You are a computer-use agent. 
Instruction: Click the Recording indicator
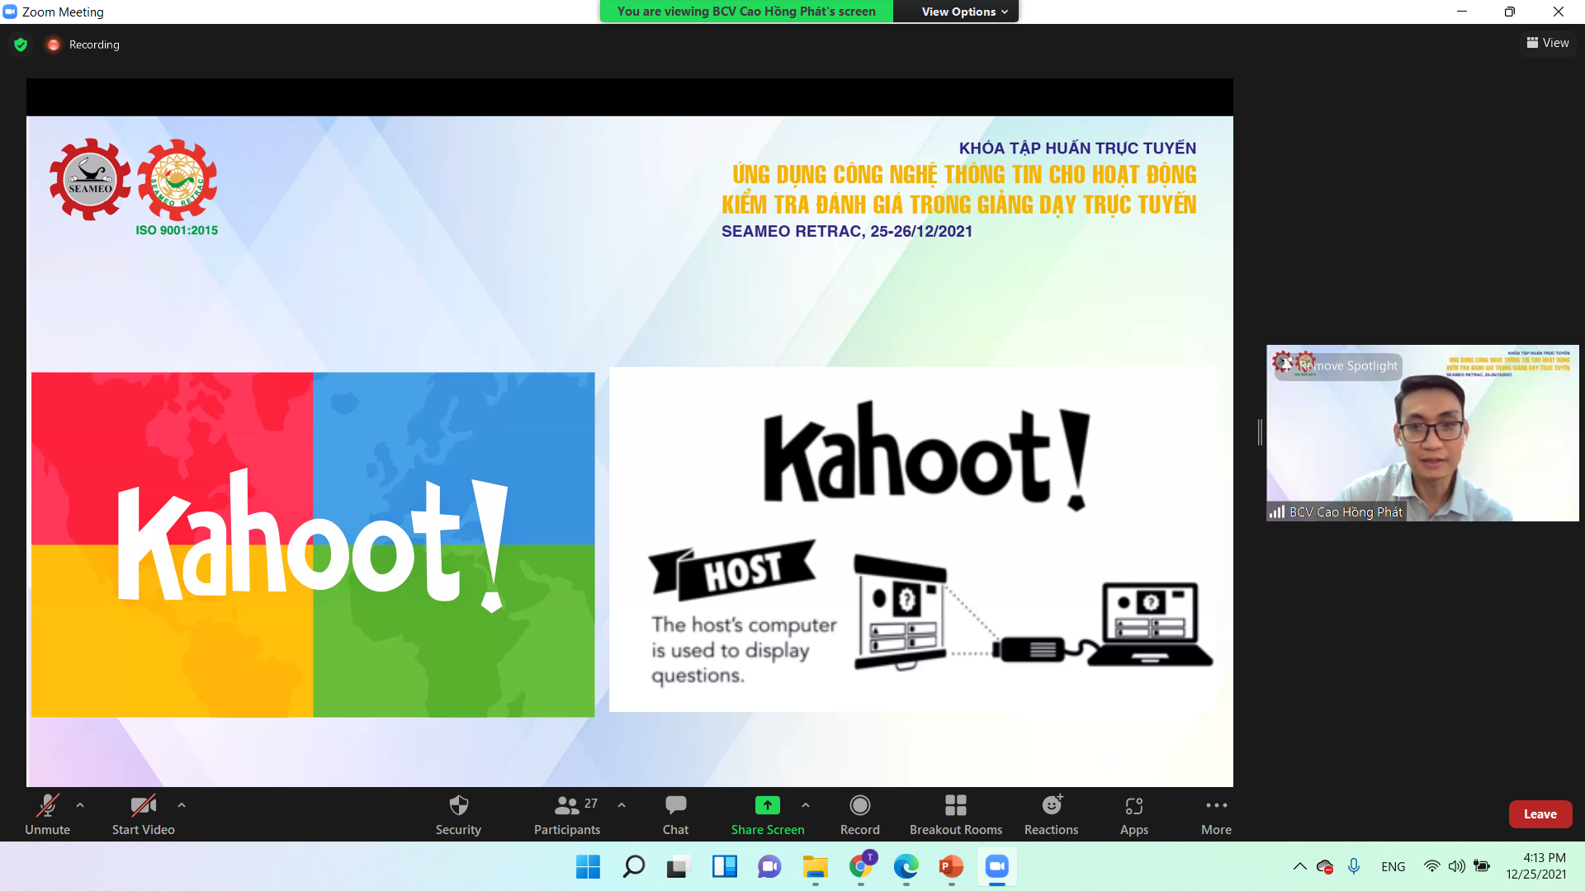(x=83, y=45)
